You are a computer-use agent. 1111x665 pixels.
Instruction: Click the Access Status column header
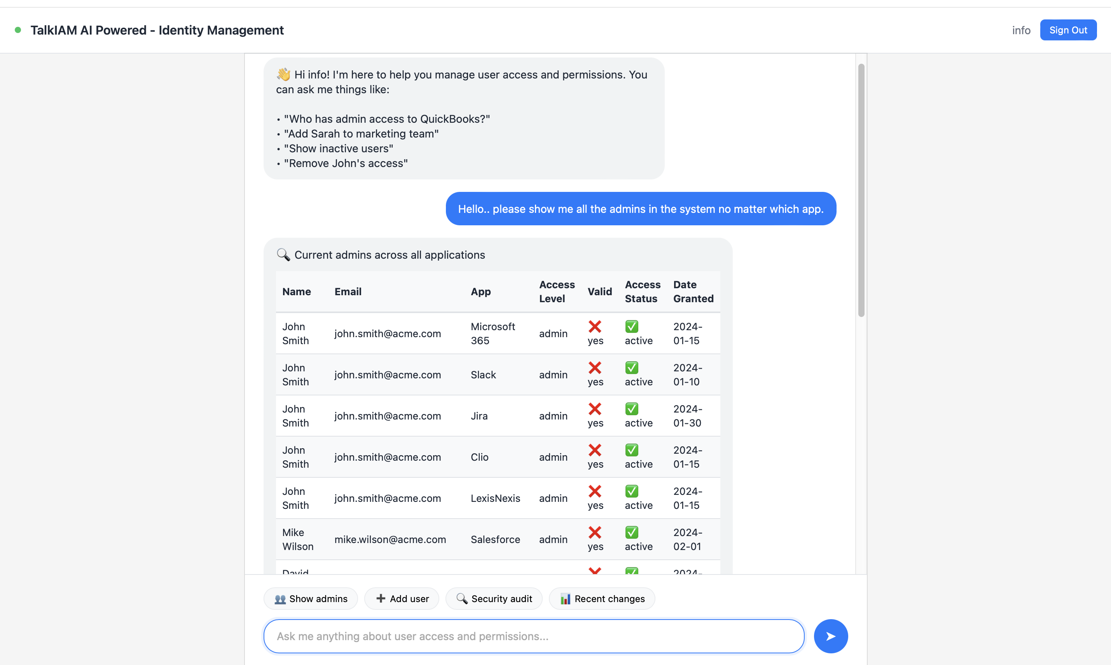[642, 291]
